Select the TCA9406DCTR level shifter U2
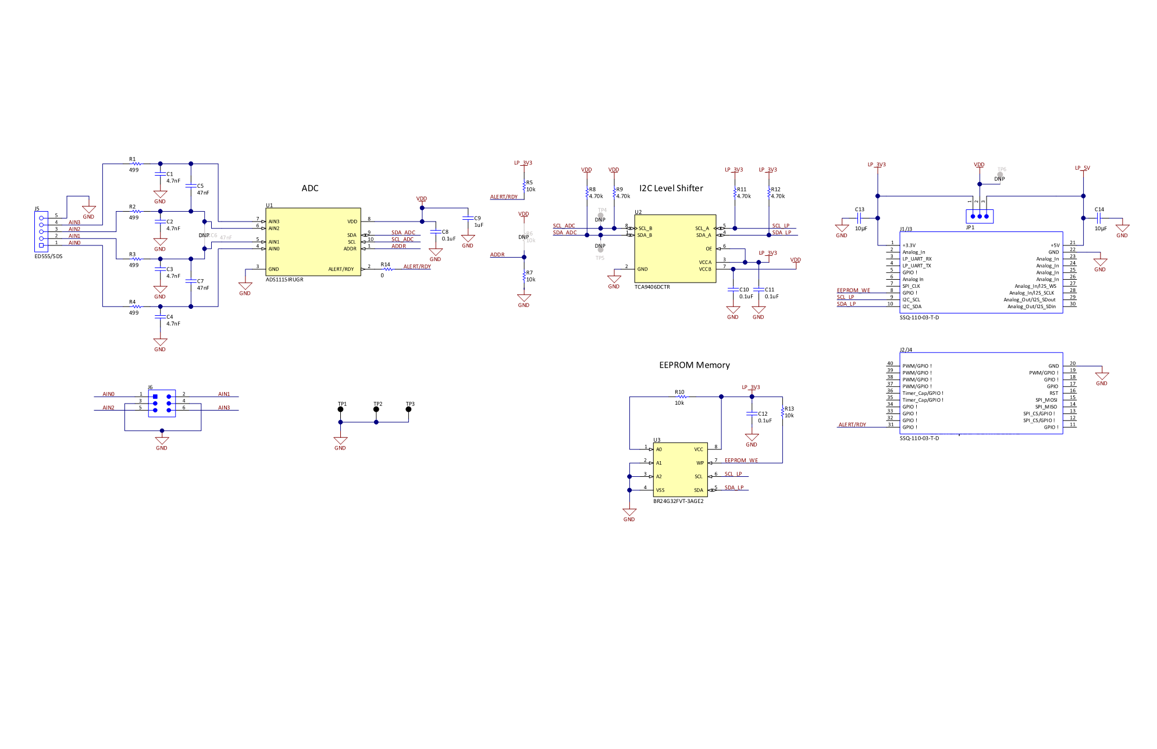This screenshot has width=1157, height=749. (x=675, y=249)
